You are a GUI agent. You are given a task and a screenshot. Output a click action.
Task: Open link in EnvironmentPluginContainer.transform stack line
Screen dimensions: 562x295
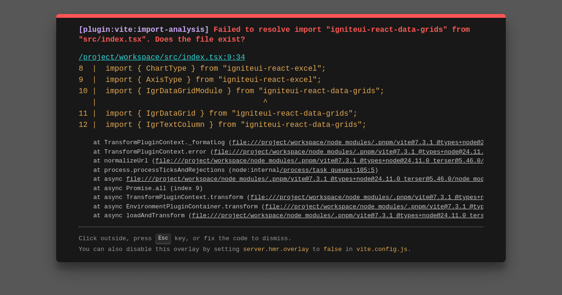374,206
